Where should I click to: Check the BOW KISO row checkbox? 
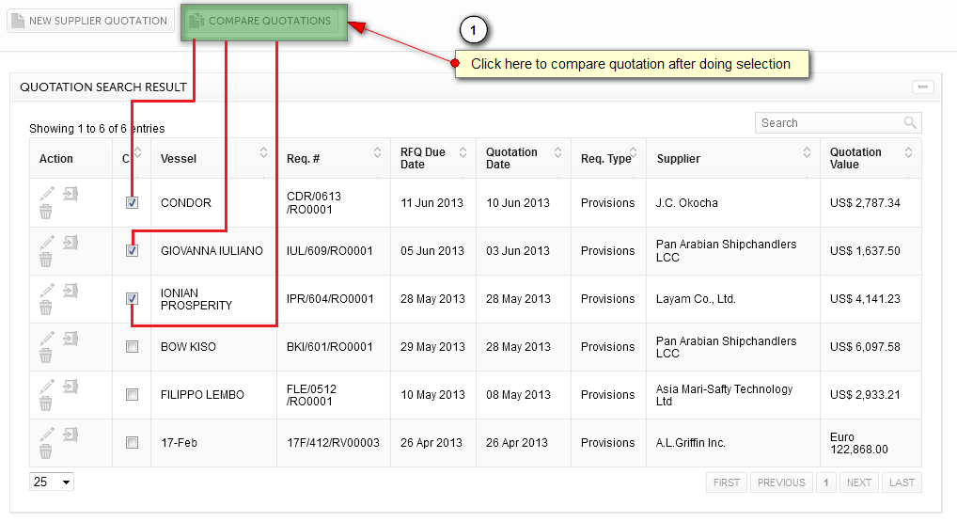coord(132,347)
